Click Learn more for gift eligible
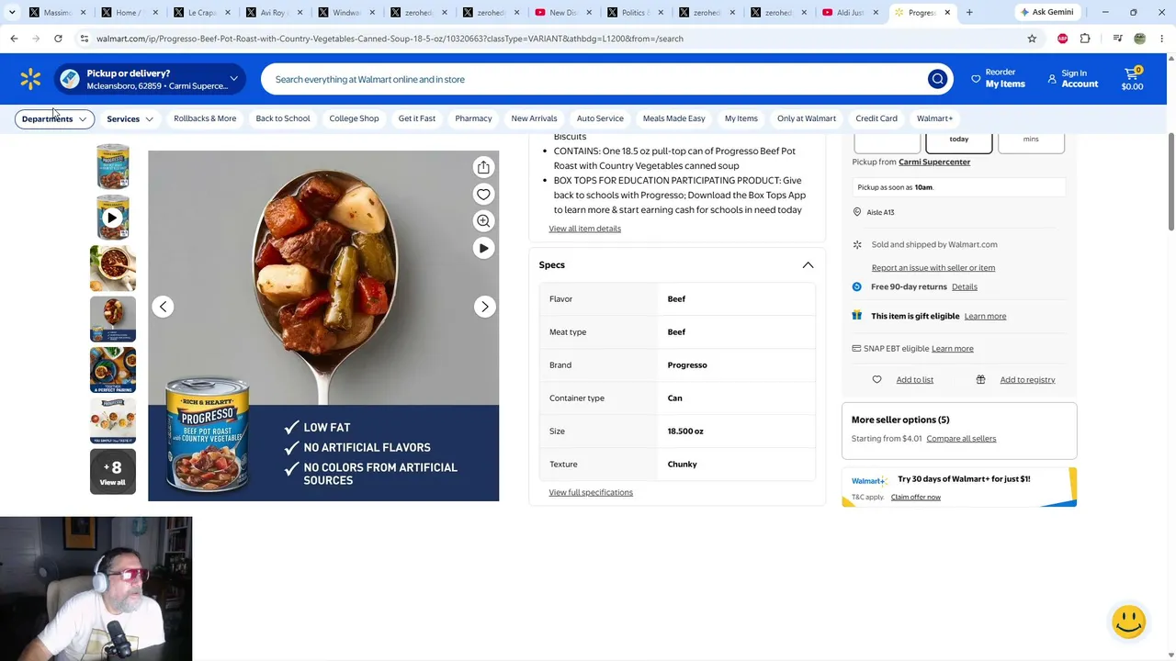The image size is (1176, 661). click(985, 317)
